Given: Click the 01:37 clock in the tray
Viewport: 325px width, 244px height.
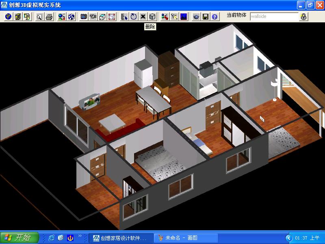Looking at the screenshot, I should tap(307, 238).
